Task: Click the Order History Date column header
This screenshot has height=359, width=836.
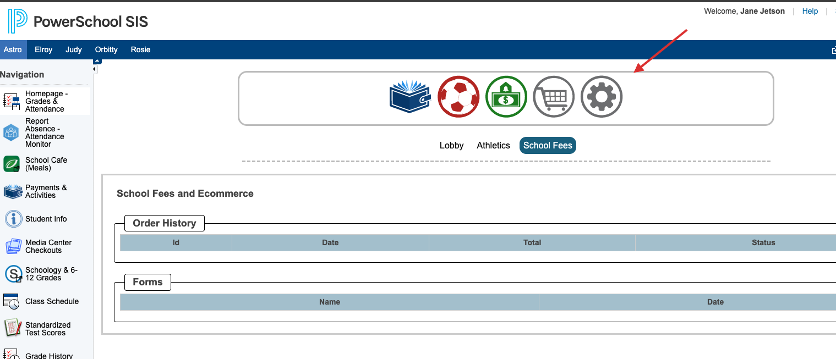Action: tap(330, 242)
